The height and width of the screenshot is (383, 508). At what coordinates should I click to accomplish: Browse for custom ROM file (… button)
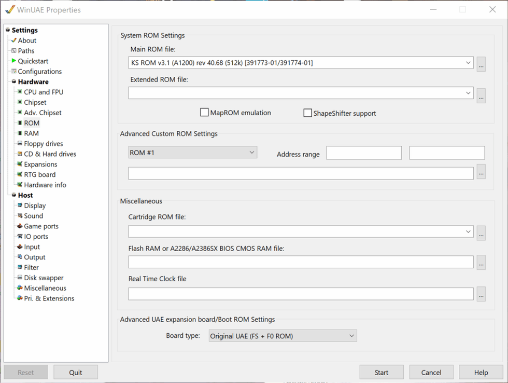[481, 172]
